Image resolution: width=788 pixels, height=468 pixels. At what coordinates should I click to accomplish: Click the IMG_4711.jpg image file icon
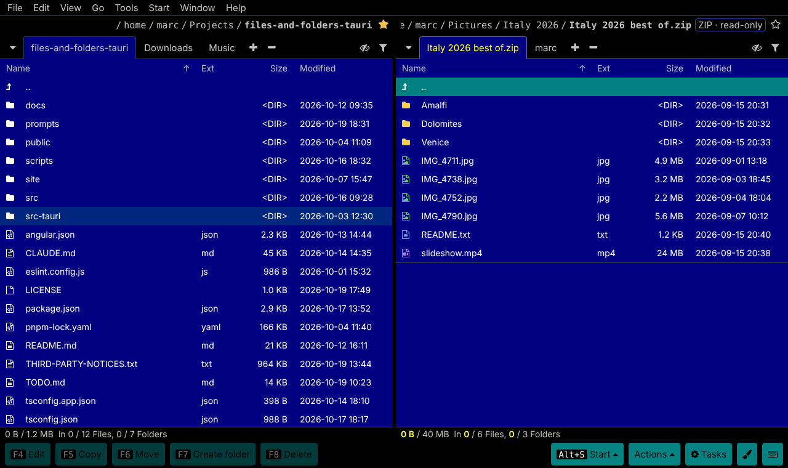406,161
